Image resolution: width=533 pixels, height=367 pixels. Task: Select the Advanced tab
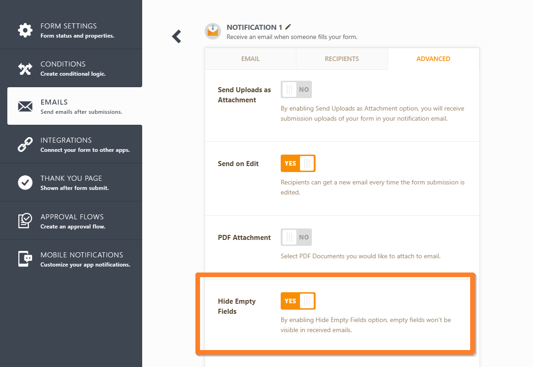click(x=433, y=59)
